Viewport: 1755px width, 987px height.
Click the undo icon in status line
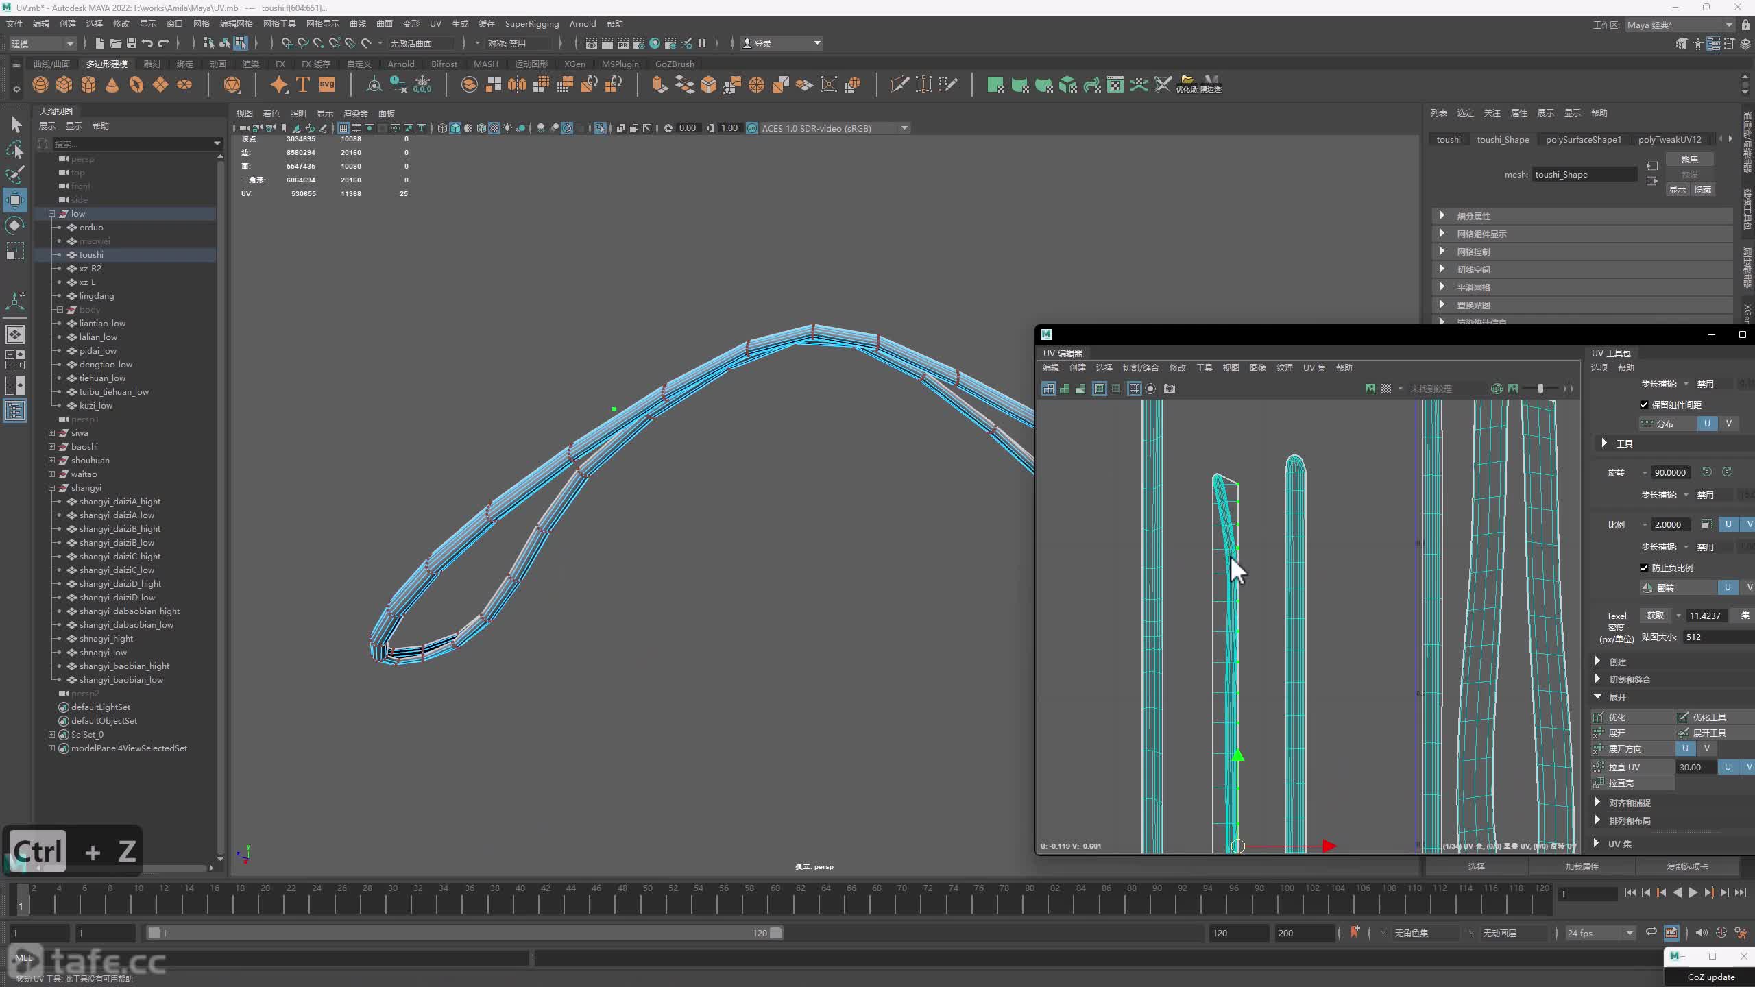147,43
